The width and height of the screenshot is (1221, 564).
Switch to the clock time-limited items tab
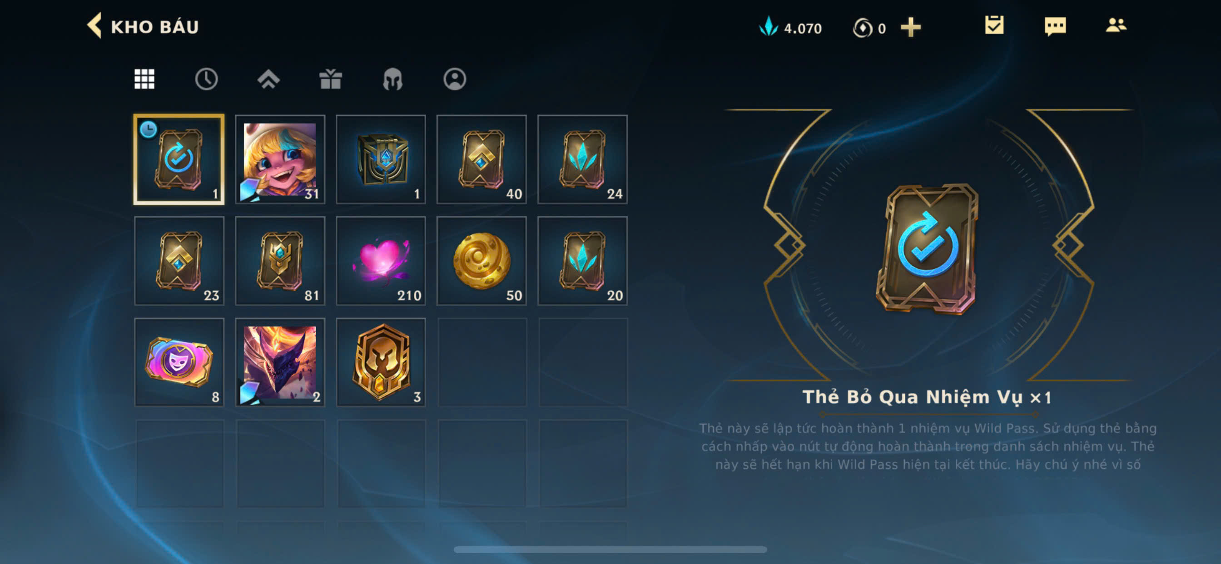point(206,79)
